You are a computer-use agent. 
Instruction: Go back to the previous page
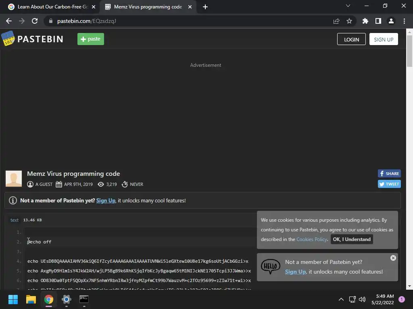tap(9, 21)
